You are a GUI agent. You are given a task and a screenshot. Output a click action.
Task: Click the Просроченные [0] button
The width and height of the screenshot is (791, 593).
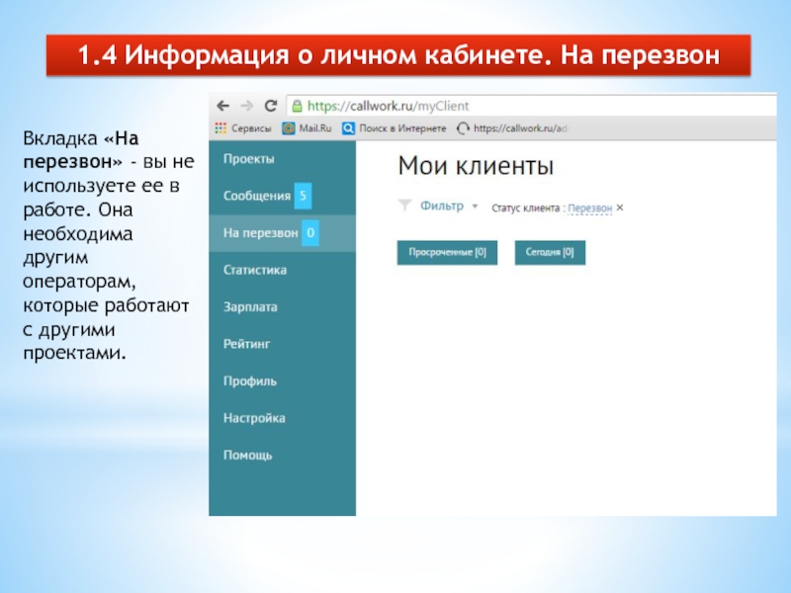pos(447,253)
